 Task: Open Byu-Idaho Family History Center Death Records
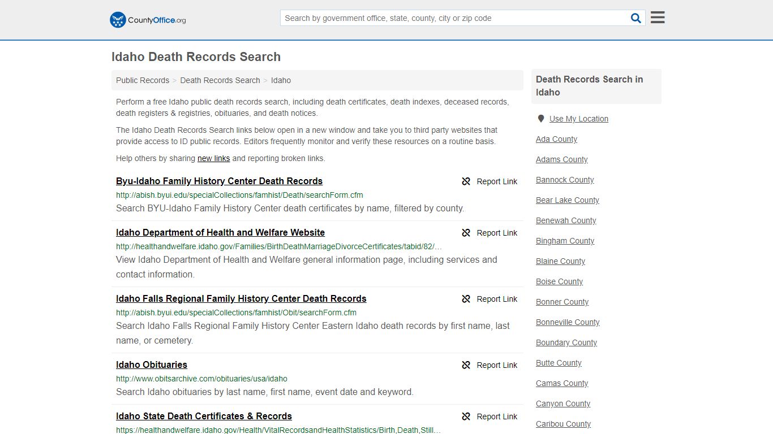pyautogui.click(x=219, y=181)
